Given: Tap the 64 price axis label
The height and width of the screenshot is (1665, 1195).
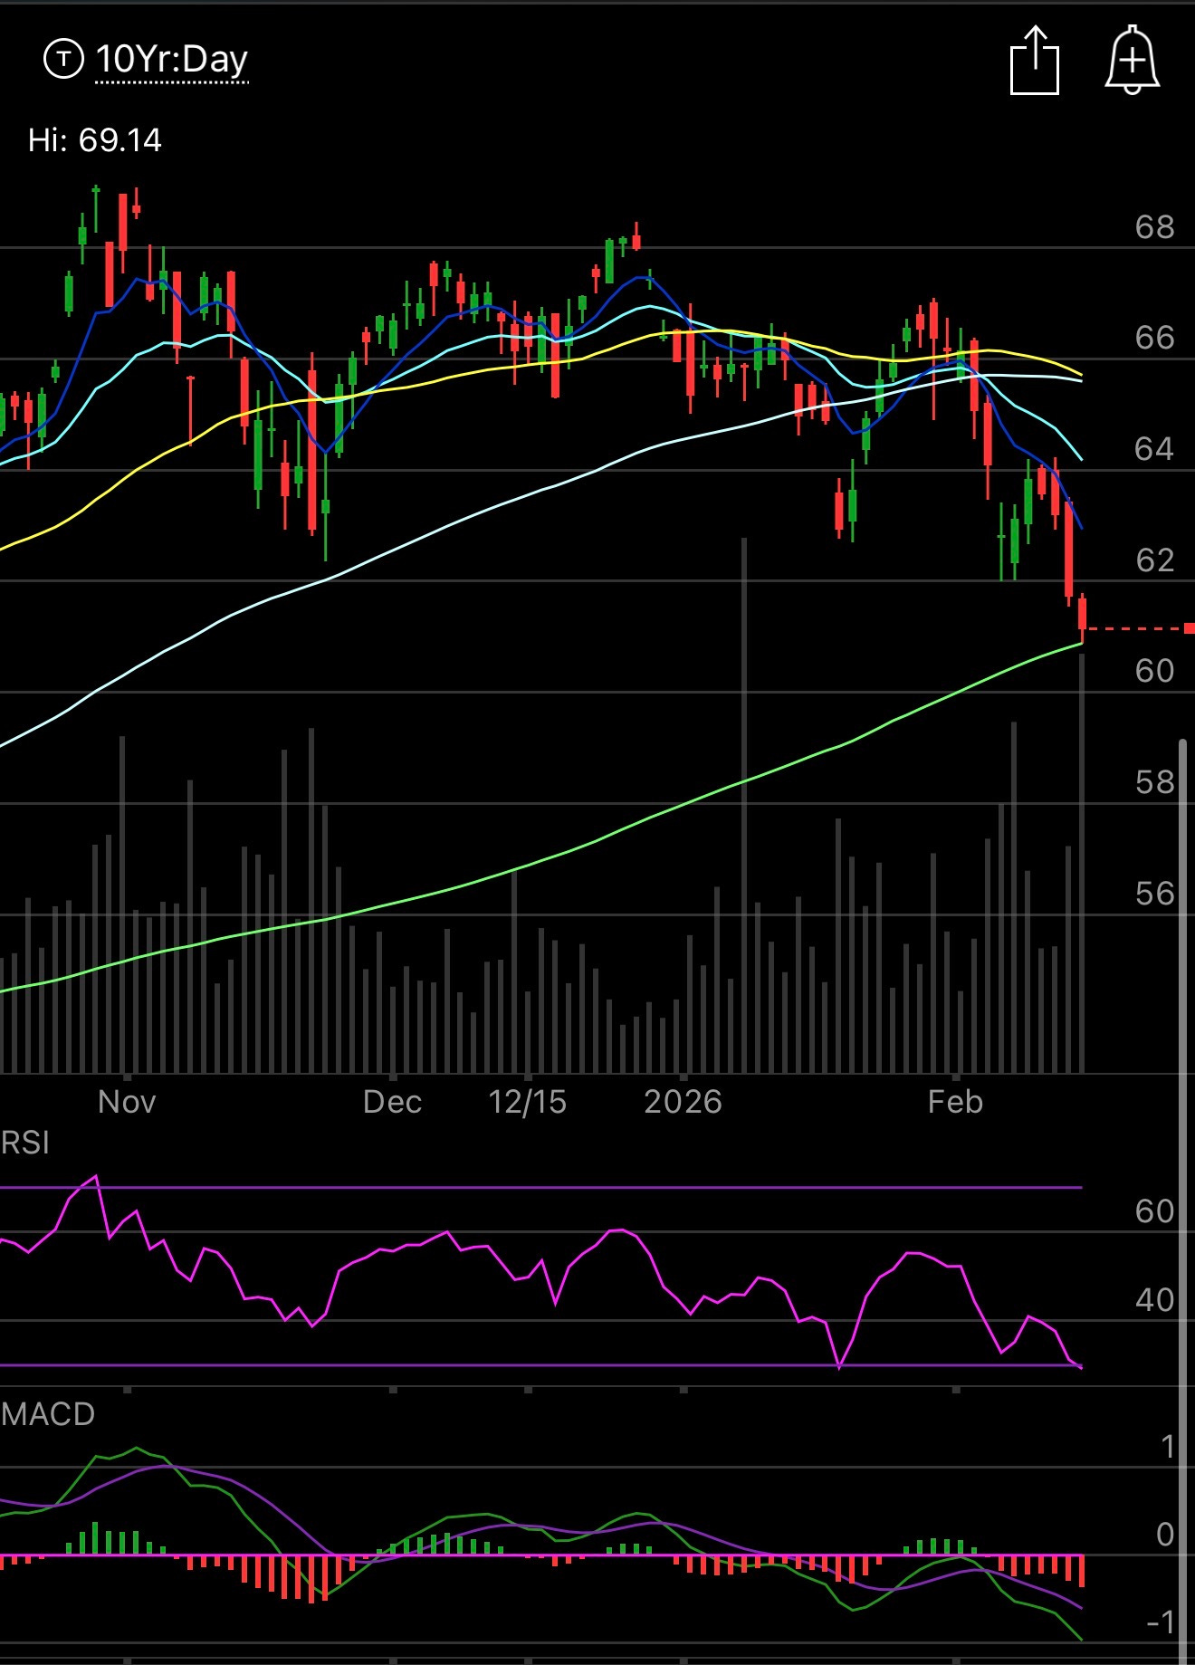Looking at the screenshot, I should (x=1154, y=448).
